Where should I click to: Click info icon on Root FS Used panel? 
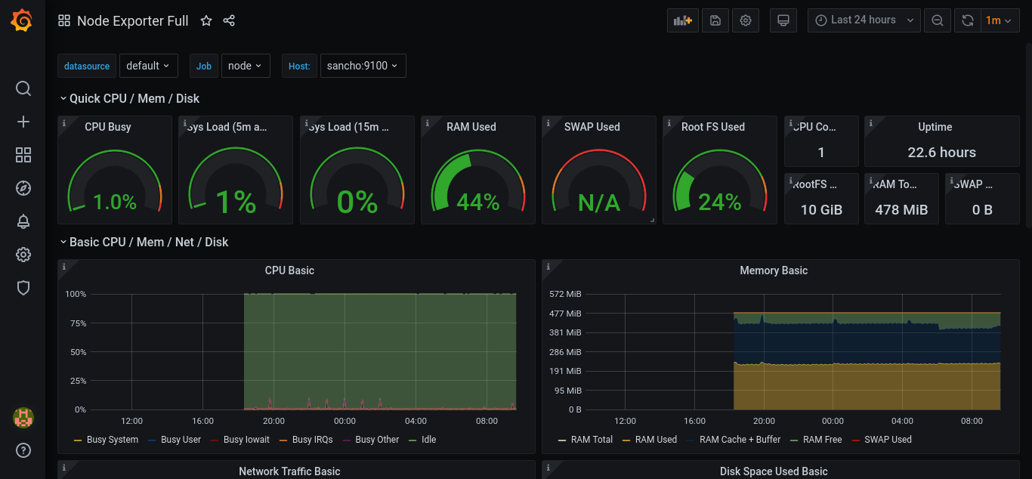(669, 122)
